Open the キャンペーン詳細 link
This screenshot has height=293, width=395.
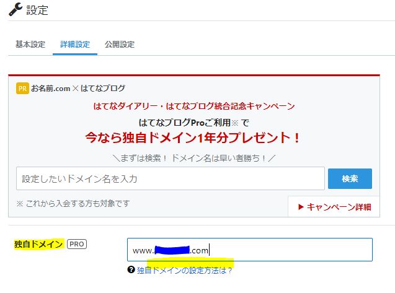point(335,207)
